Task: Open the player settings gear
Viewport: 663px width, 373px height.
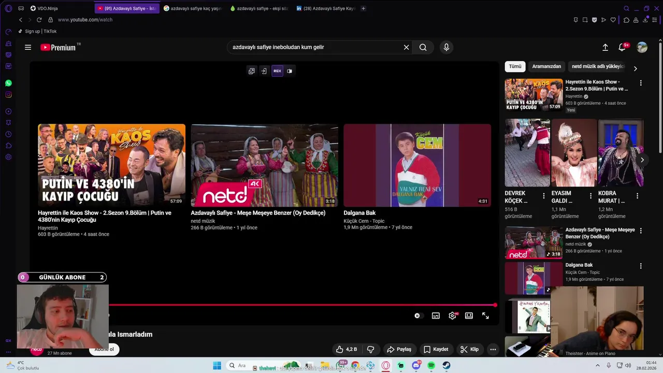Action: click(x=452, y=315)
